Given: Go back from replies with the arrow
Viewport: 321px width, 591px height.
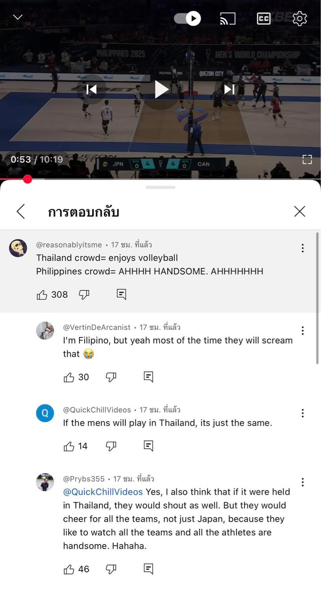Looking at the screenshot, I should pos(21,212).
